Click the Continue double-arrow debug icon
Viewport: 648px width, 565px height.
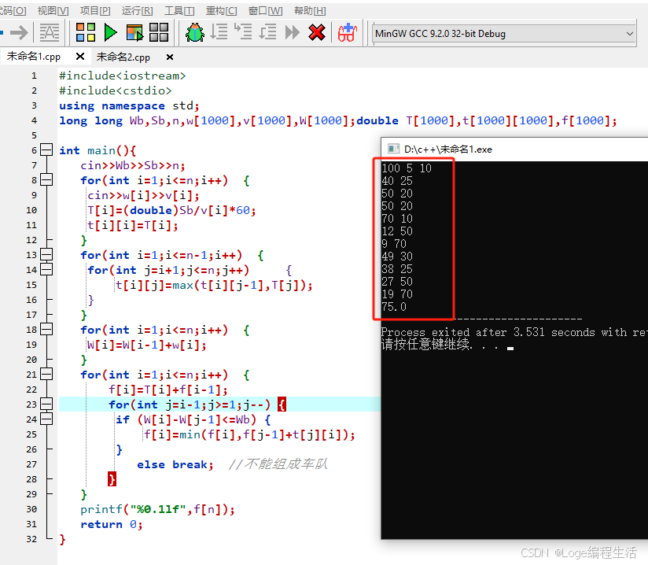click(293, 32)
